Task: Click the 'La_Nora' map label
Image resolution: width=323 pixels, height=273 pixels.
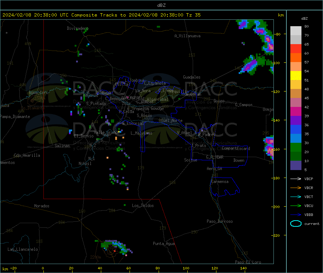Action: pos(143,91)
